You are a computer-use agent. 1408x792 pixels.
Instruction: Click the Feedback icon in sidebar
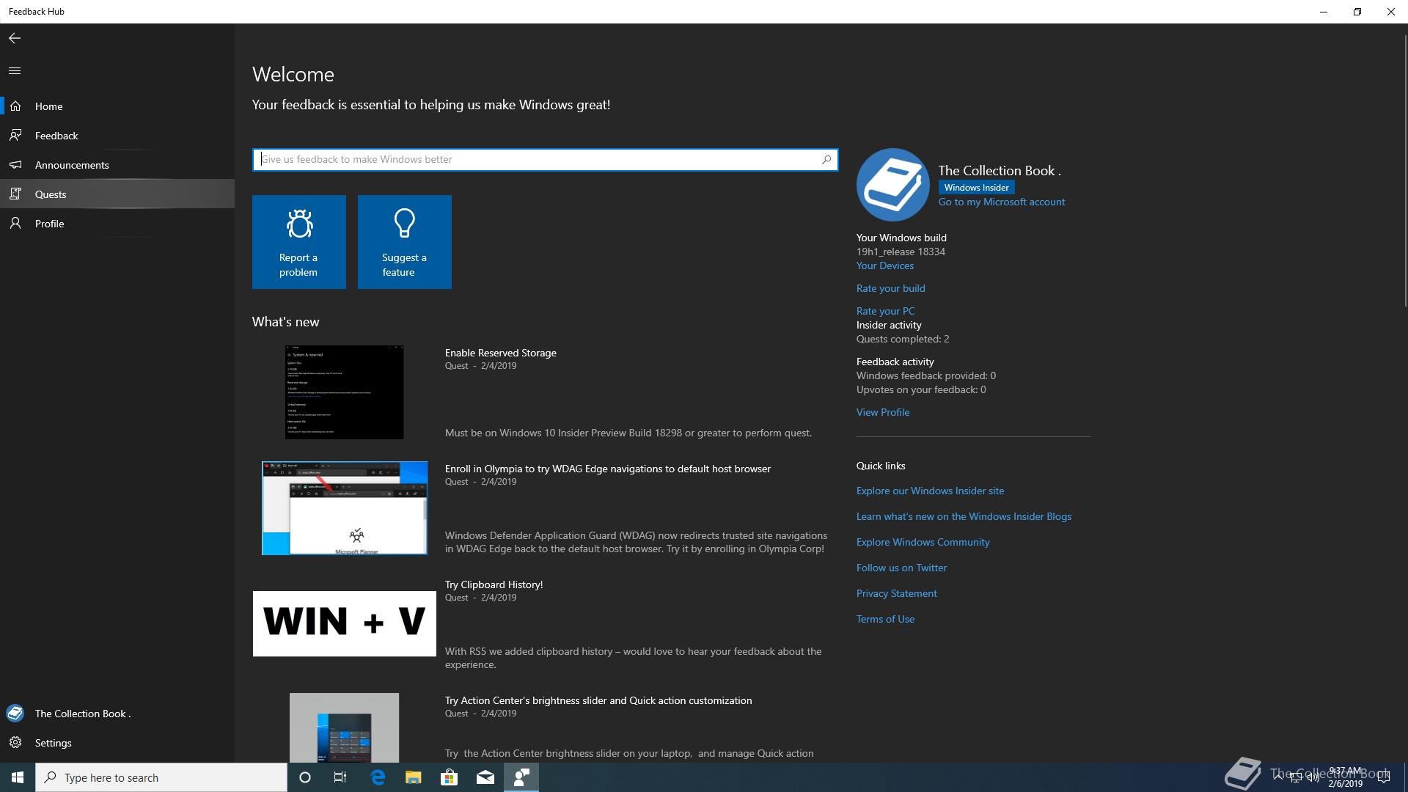(15, 136)
